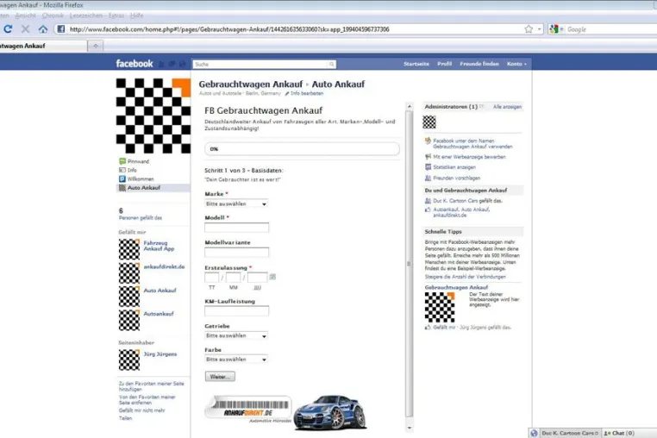Focus the Modell text field
The width and height of the screenshot is (657, 438).
click(x=237, y=228)
